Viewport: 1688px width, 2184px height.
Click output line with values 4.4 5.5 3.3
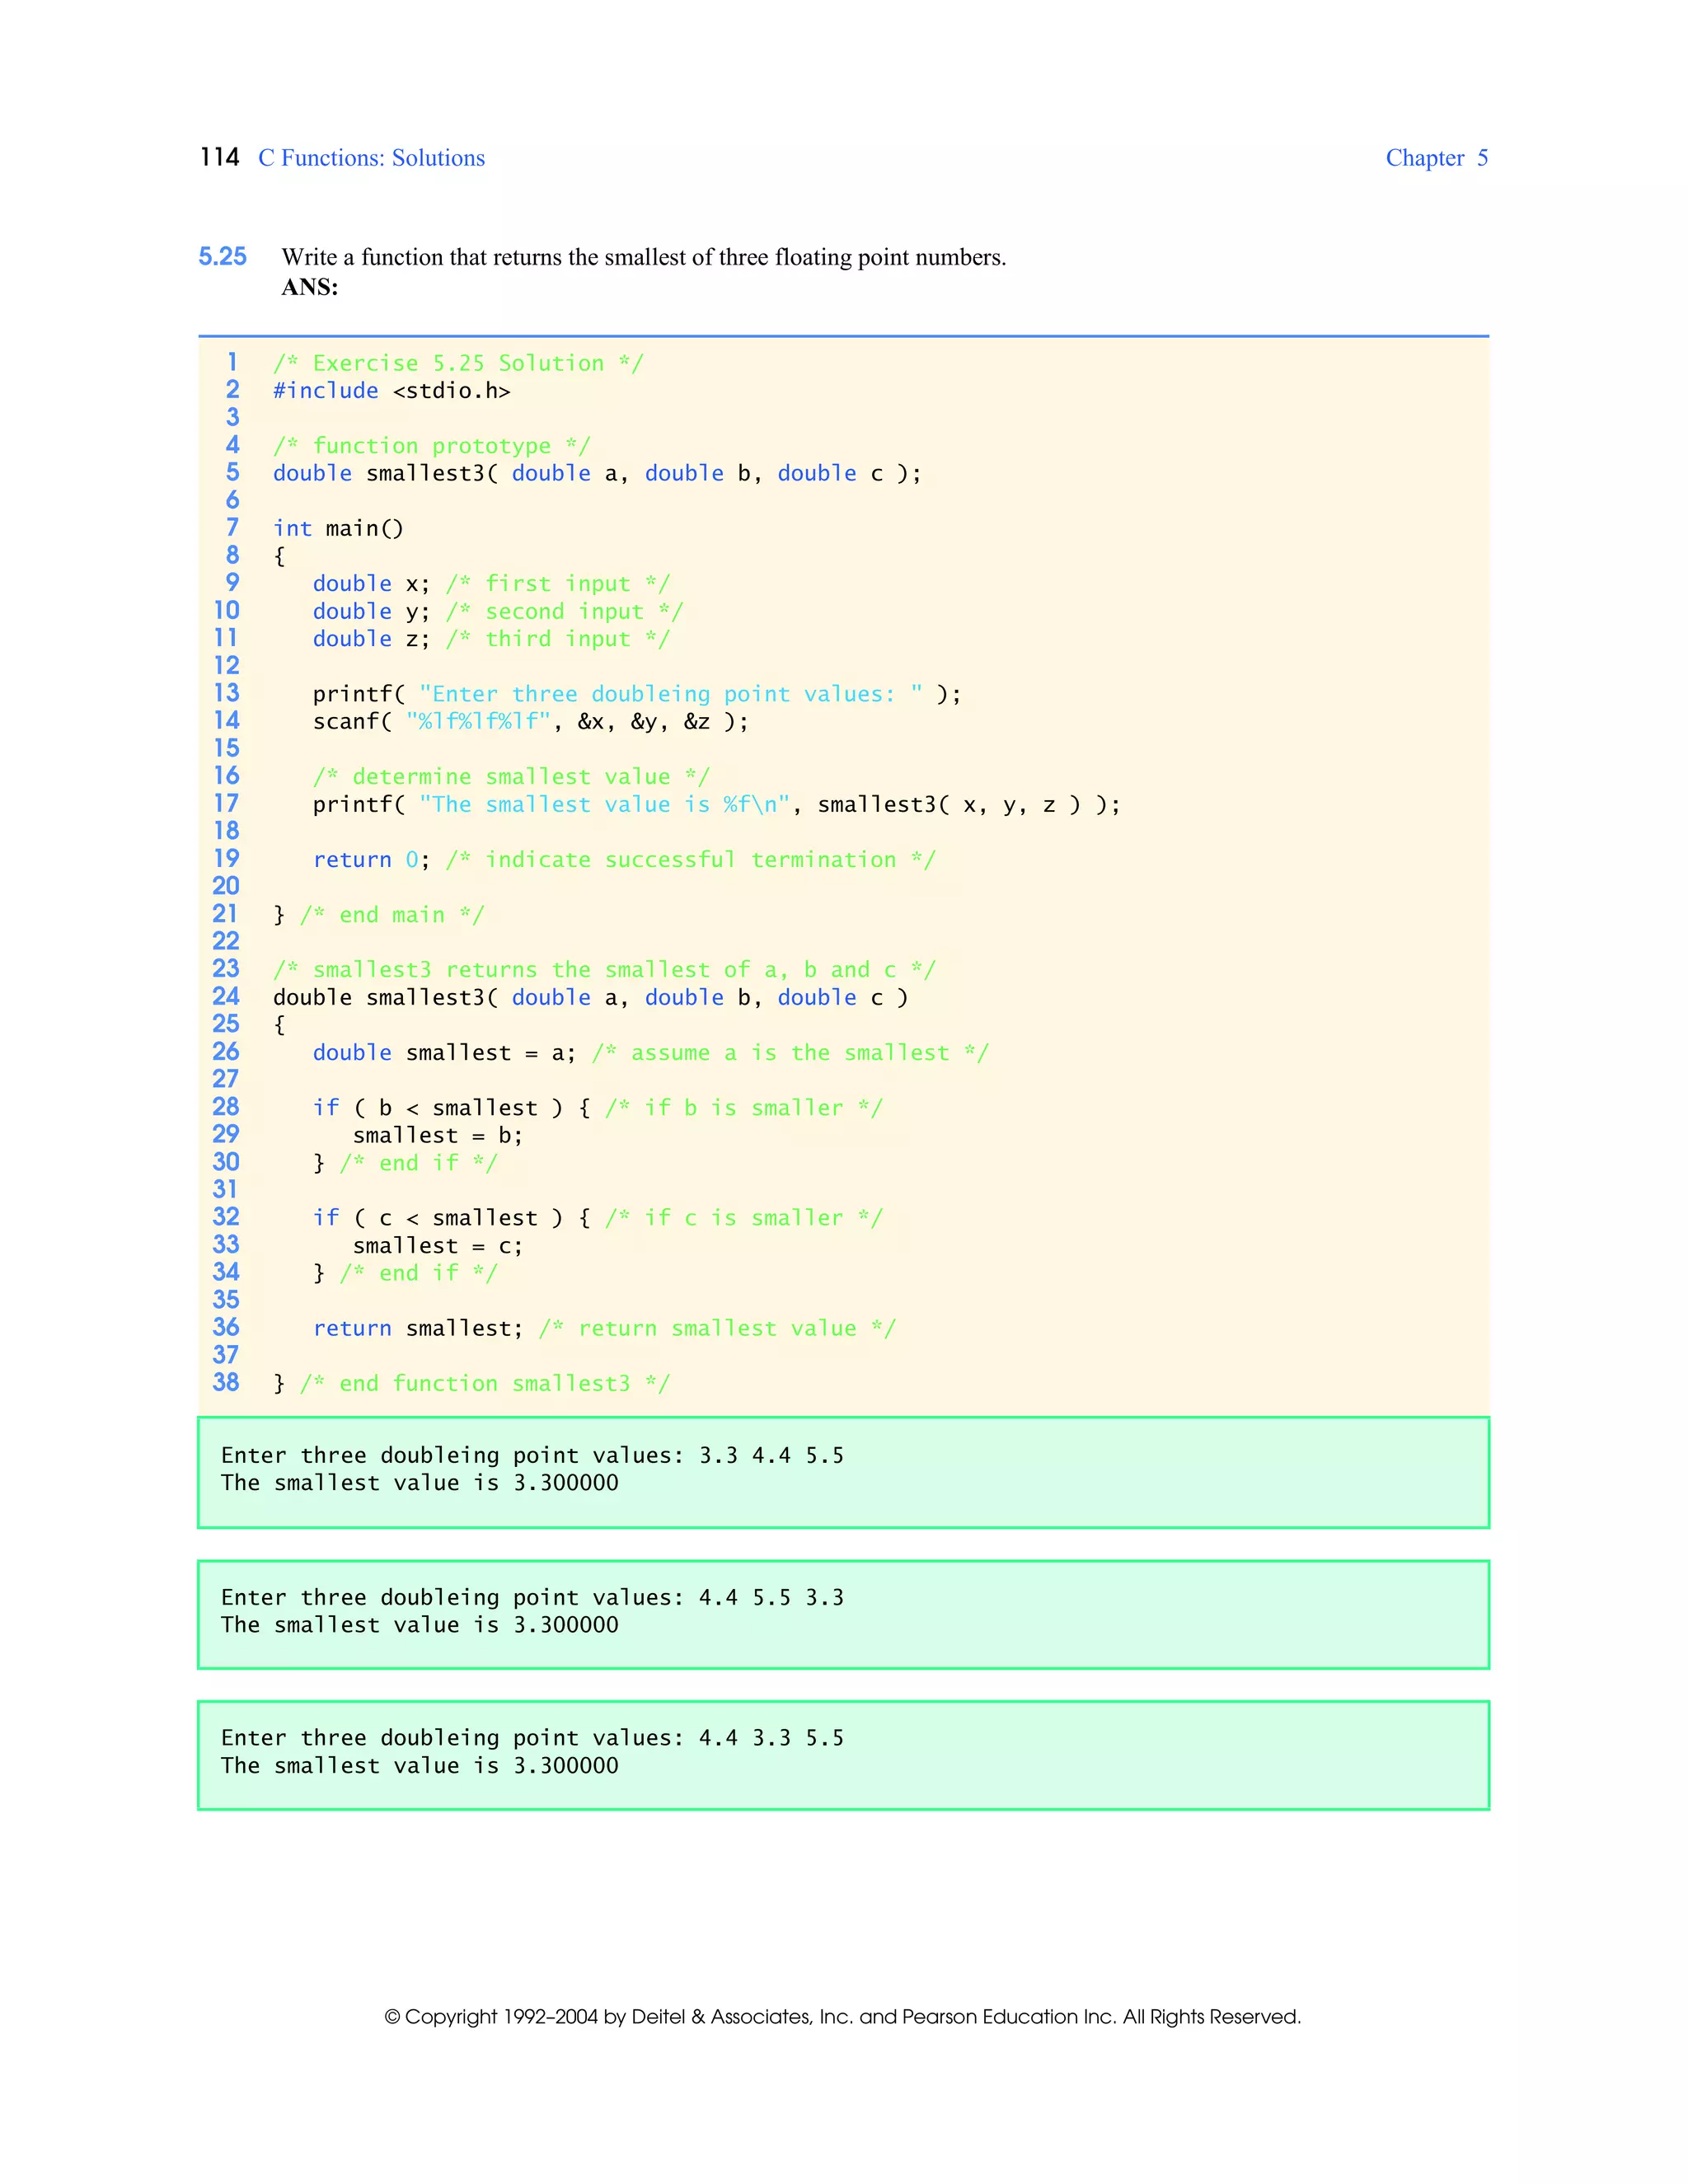coord(532,1597)
